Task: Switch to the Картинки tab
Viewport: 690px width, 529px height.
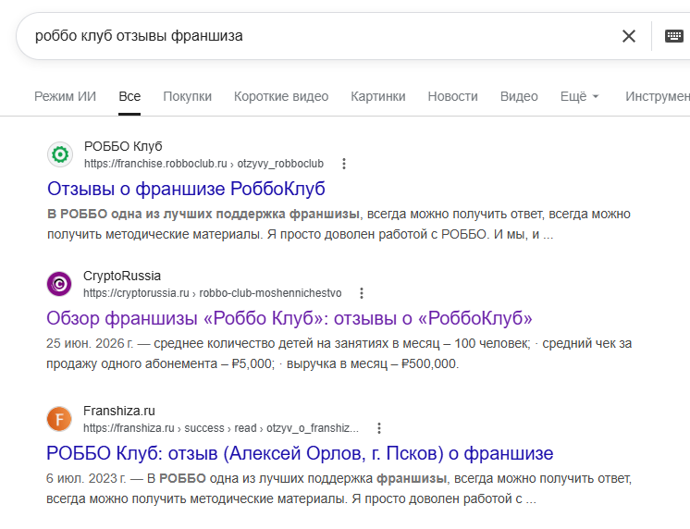Action: pos(378,96)
